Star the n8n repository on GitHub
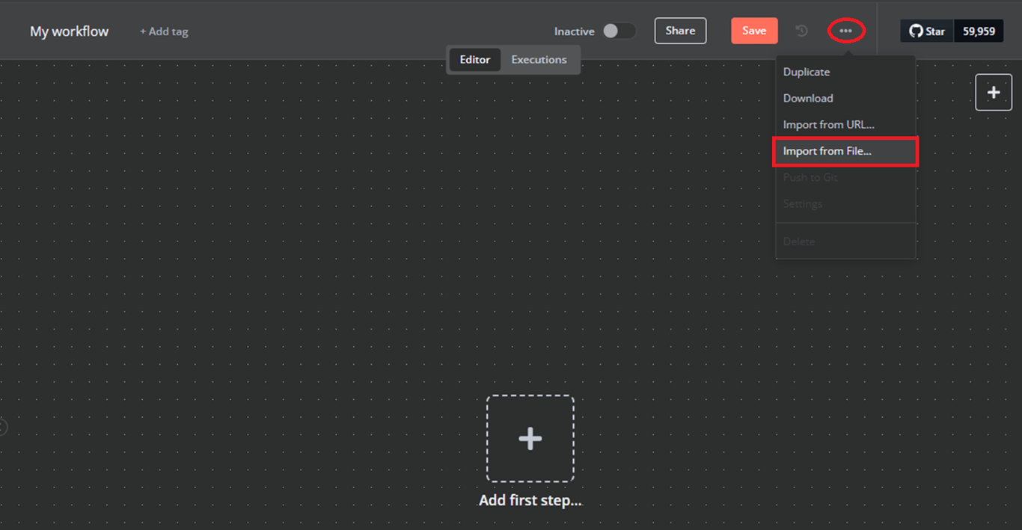Viewport: 1022px width, 530px height. coord(926,31)
